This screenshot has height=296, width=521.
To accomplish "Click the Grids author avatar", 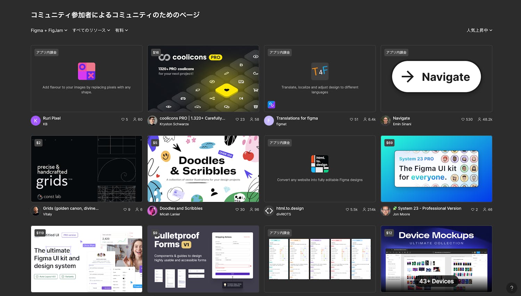I will 36,211.
